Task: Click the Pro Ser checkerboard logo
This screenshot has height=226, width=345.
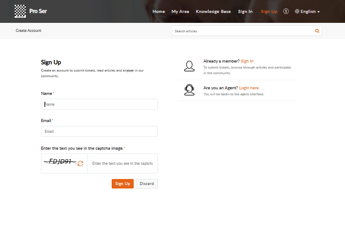Action: point(20,11)
